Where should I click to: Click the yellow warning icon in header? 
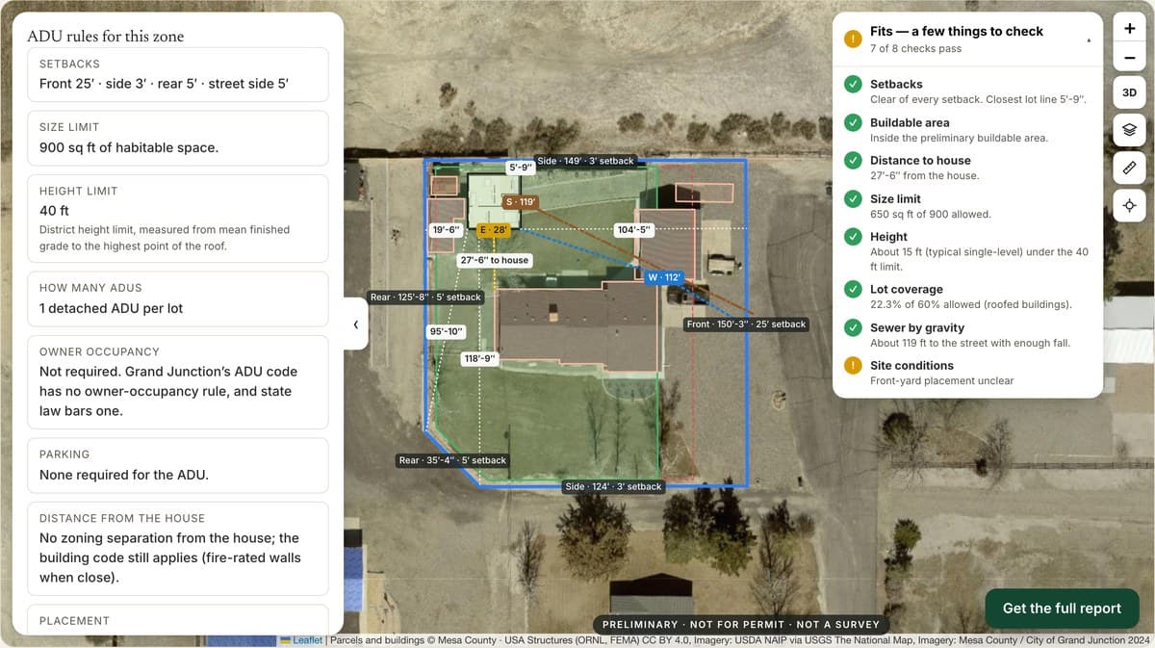coord(853,39)
